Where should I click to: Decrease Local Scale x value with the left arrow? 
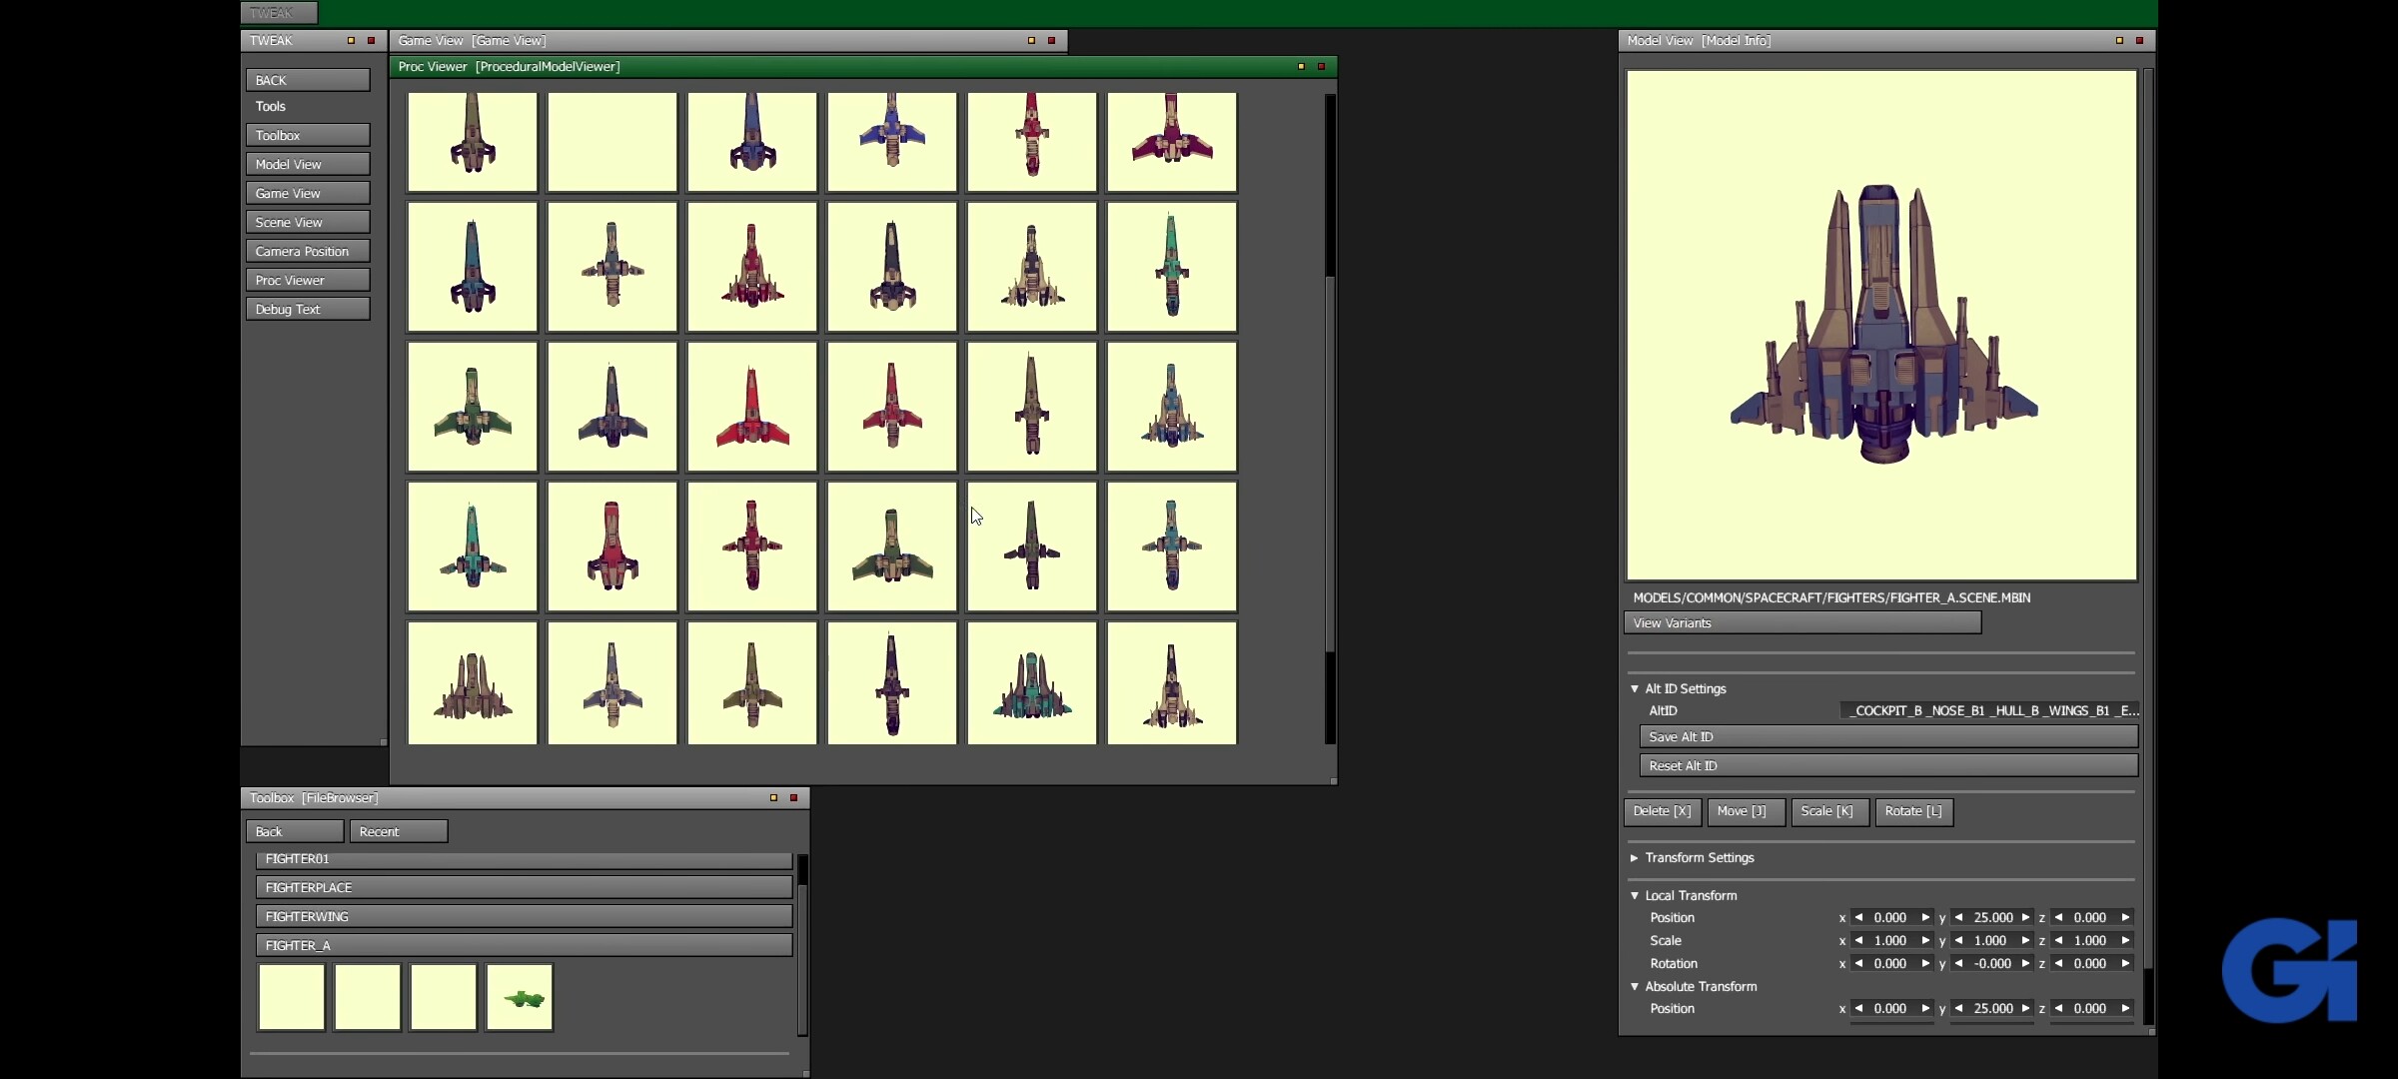1858,941
